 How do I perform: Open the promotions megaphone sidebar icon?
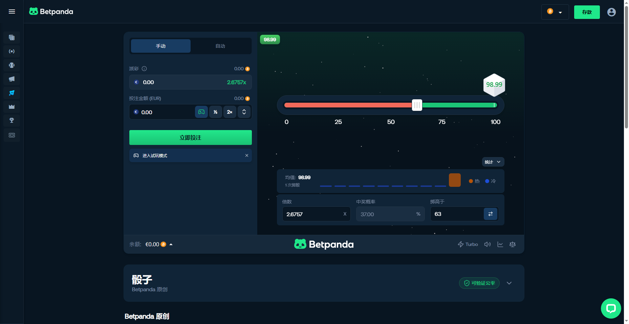pyautogui.click(x=12, y=79)
